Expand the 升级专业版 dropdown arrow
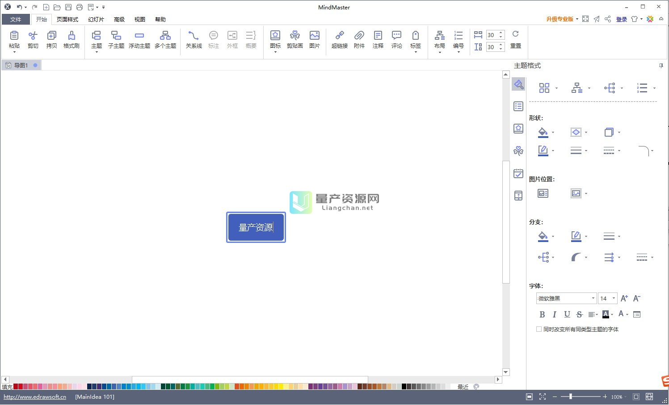 [x=577, y=19]
